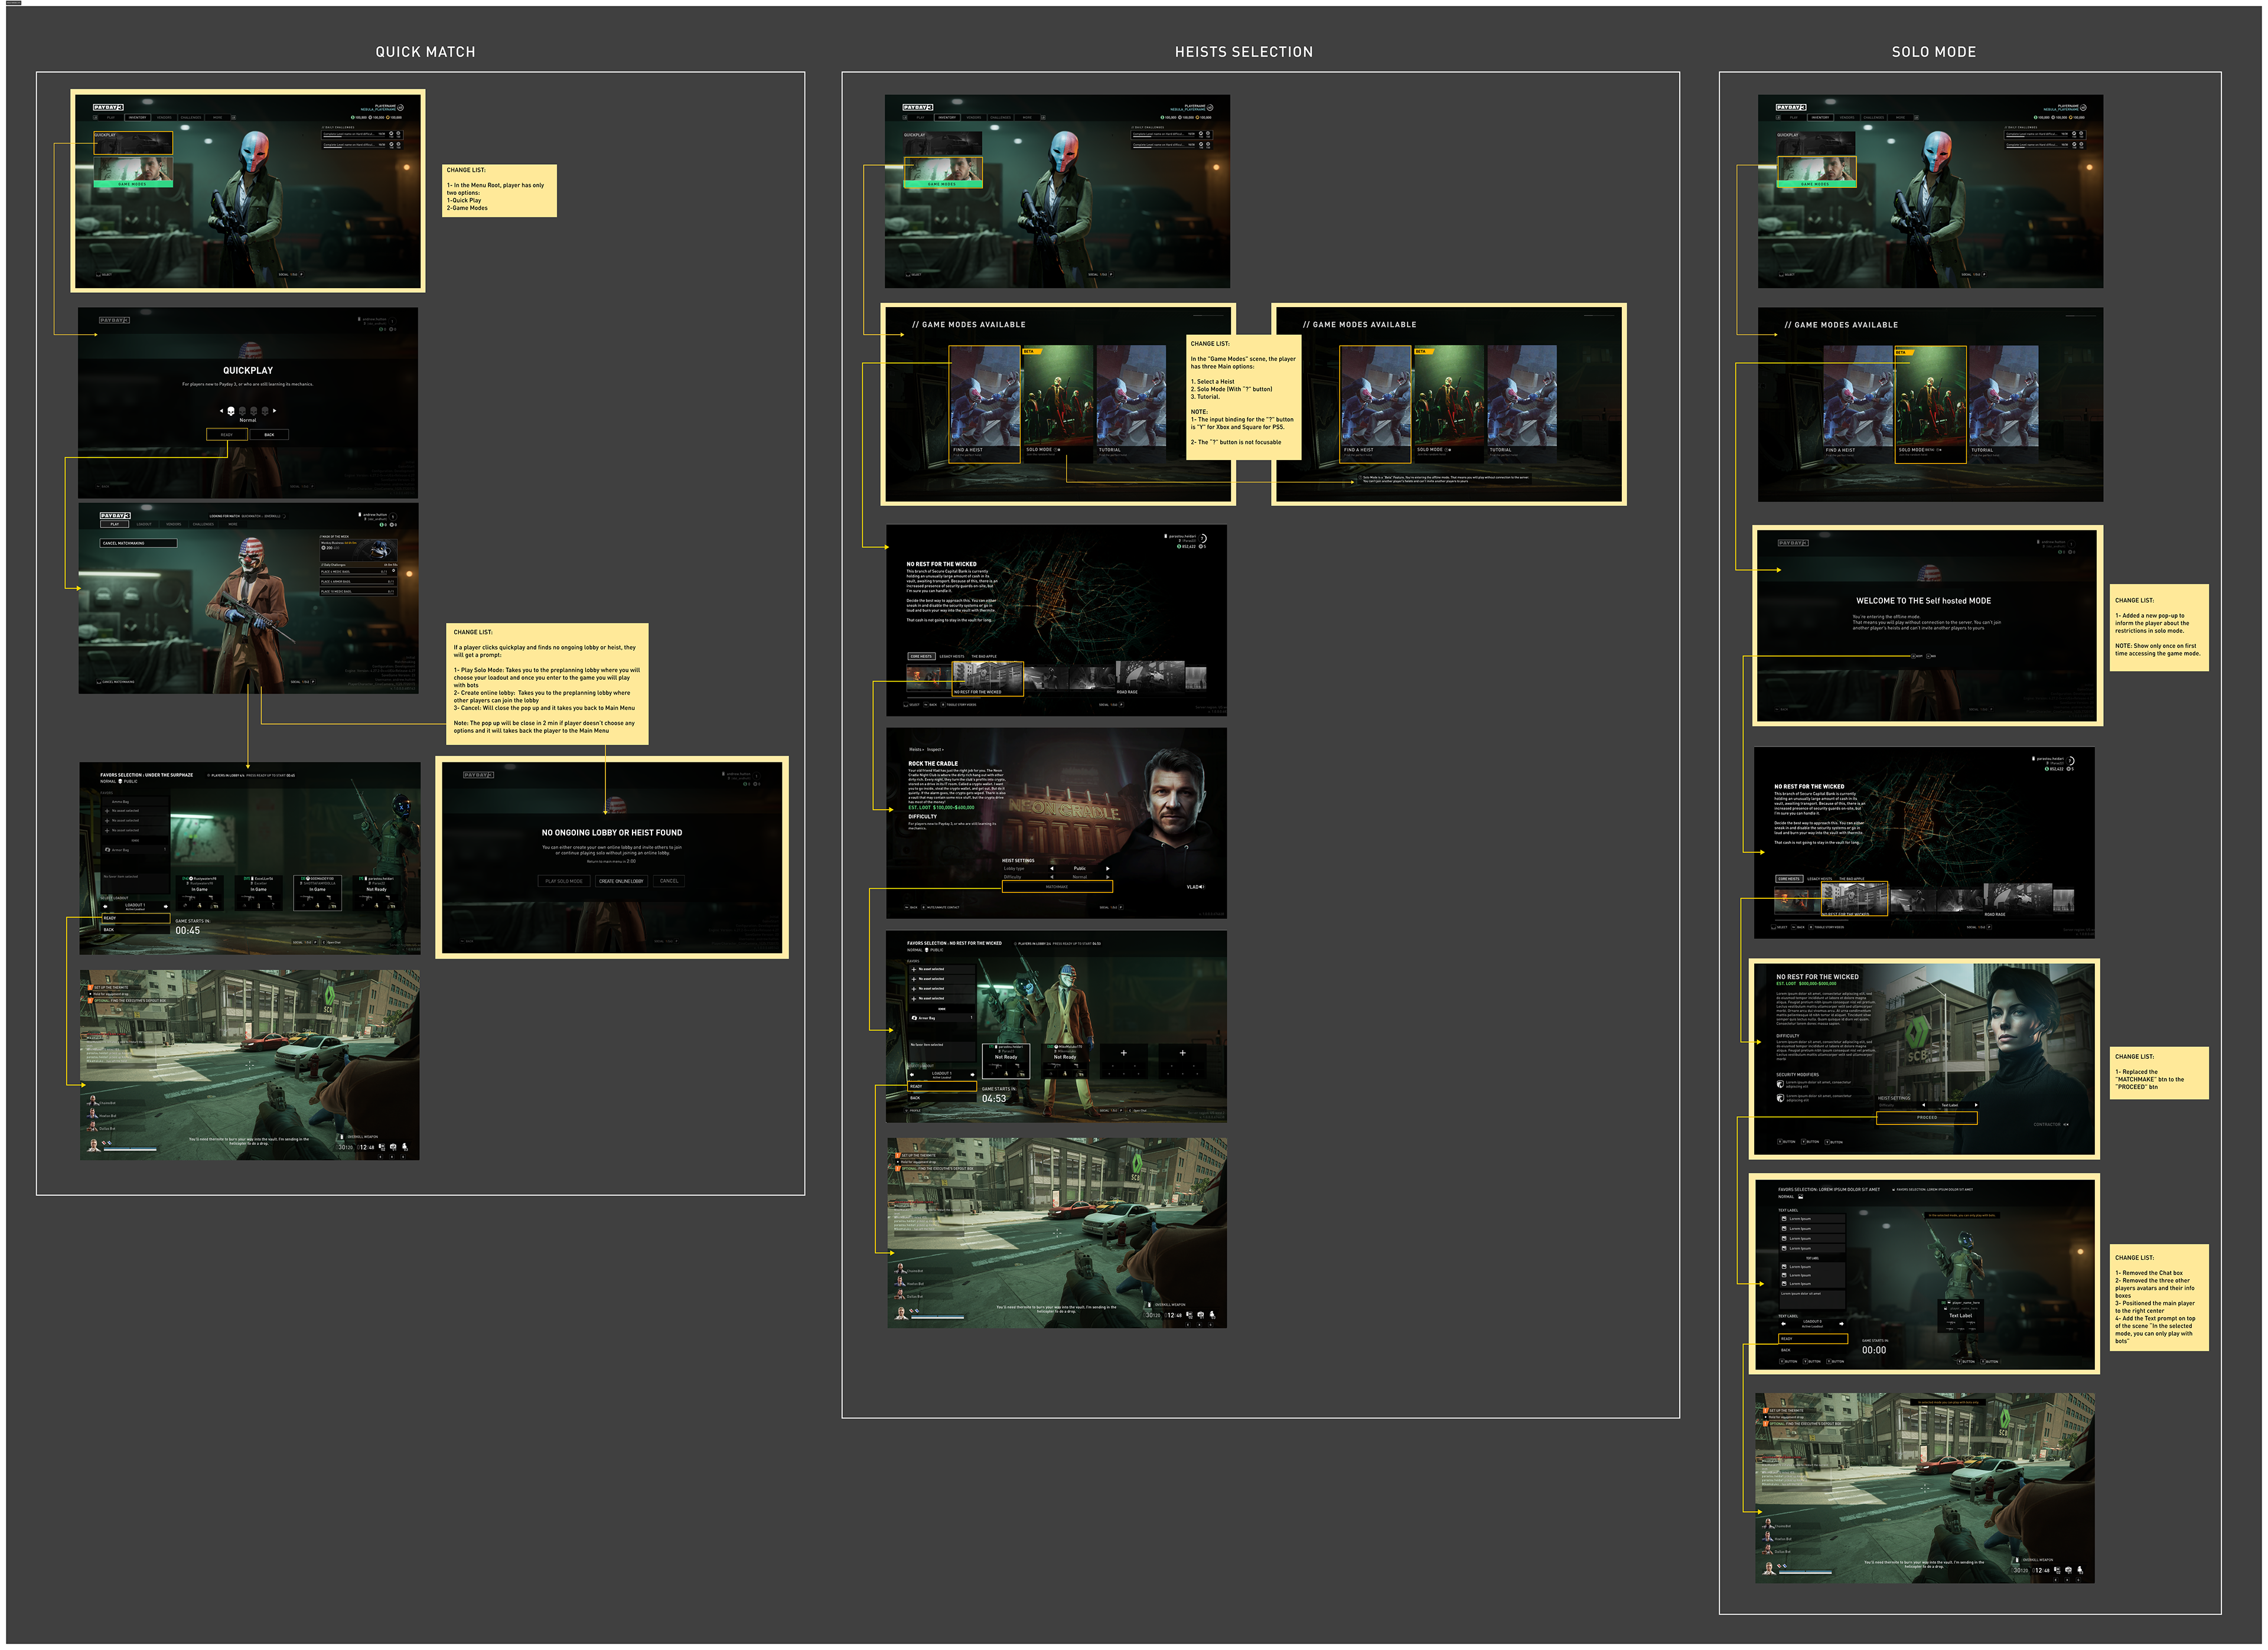Image resolution: width=2268 pixels, height=1650 pixels.
Task: Open LOADOUT tab on matchmaking screen
Action: pyautogui.click(x=144, y=524)
